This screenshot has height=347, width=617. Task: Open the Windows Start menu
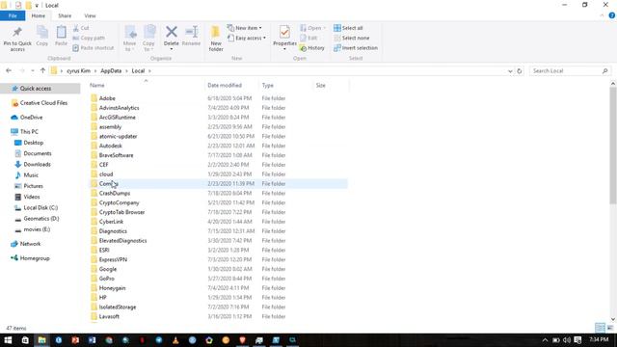pyautogui.click(x=8, y=340)
